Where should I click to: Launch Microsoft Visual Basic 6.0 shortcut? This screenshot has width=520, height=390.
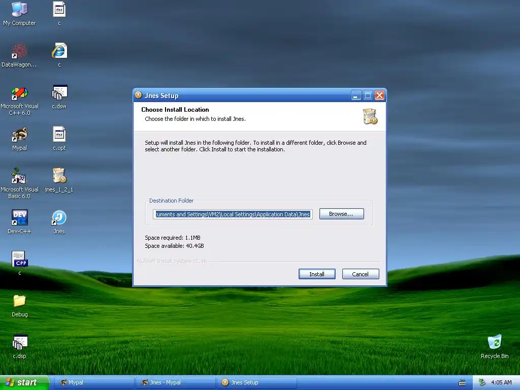[x=19, y=183]
